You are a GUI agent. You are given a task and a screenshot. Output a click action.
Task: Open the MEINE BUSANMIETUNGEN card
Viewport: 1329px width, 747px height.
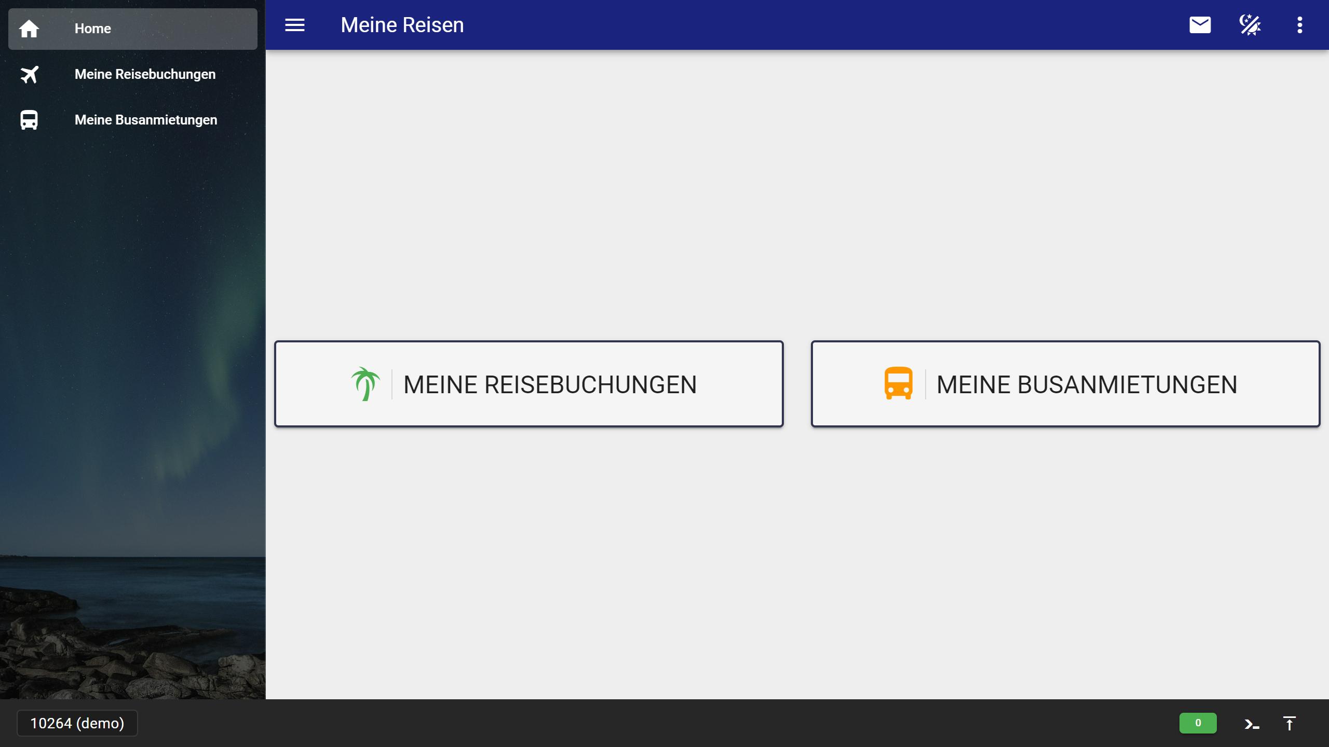(1066, 384)
